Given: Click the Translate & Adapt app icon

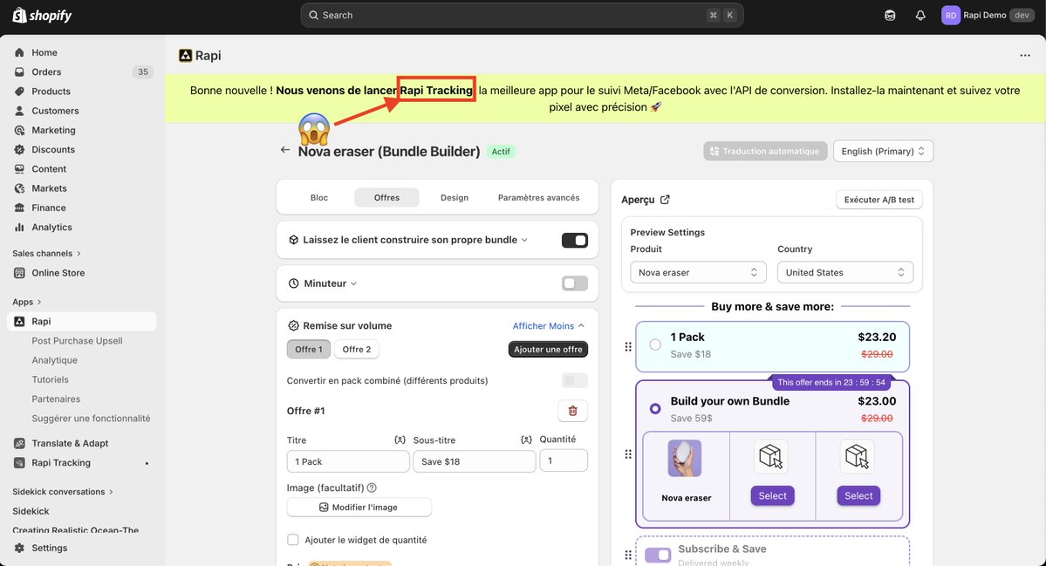Looking at the screenshot, I should [19, 443].
